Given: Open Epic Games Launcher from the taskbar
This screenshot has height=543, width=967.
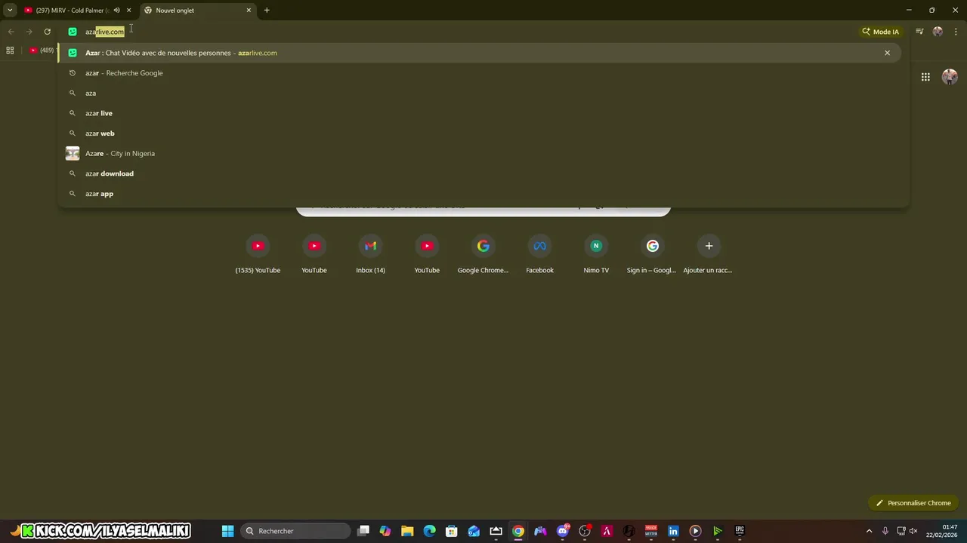Looking at the screenshot, I should (740, 531).
